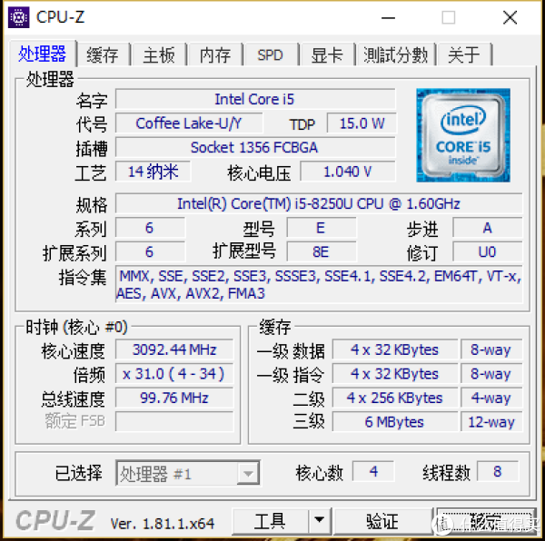Screen dimensions: 545x541
Task: Click the Intel Core i5 logo badge
Action: [463, 135]
